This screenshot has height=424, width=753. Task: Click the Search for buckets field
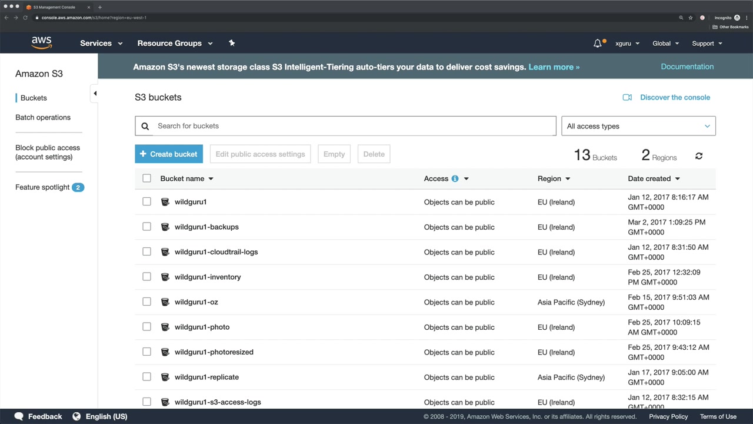[x=353, y=126]
